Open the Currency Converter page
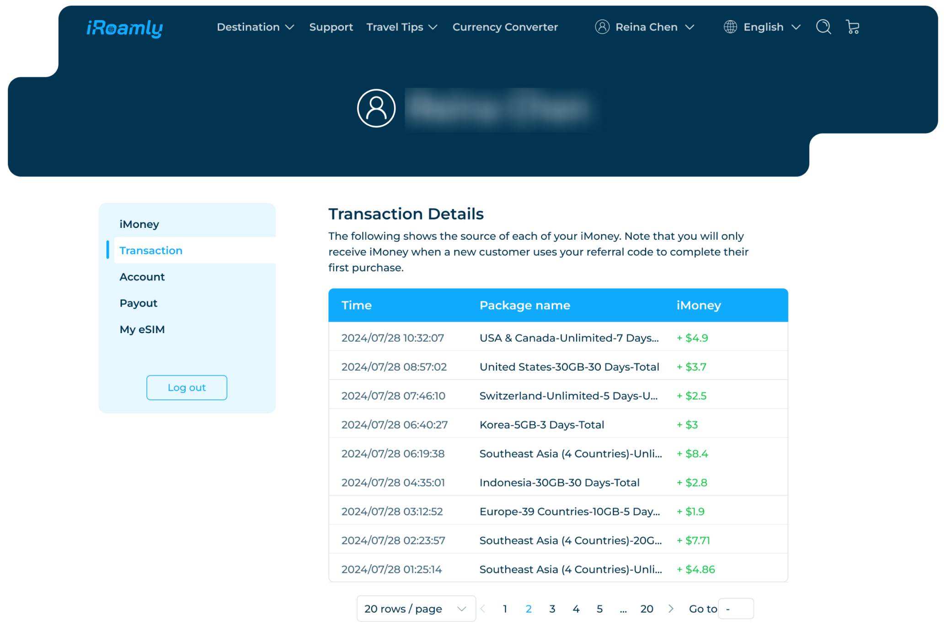The height and width of the screenshot is (626, 946). point(505,27)
